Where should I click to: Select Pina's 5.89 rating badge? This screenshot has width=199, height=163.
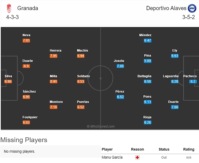[147, 61]
